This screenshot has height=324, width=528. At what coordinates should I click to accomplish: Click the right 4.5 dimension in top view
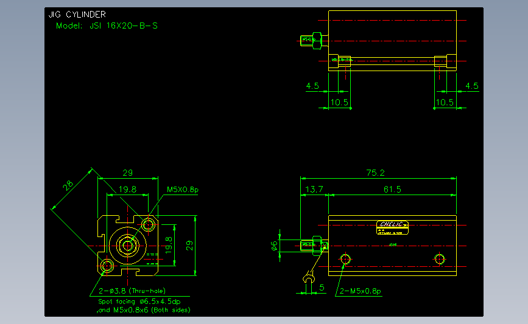472,86
